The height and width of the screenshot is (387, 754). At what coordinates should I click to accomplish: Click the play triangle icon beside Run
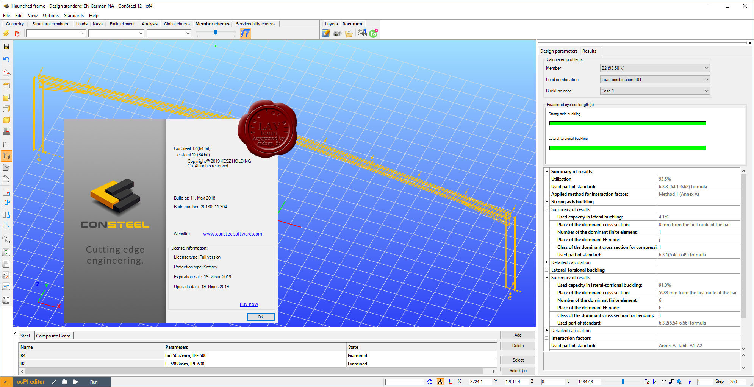coord(75,382)
